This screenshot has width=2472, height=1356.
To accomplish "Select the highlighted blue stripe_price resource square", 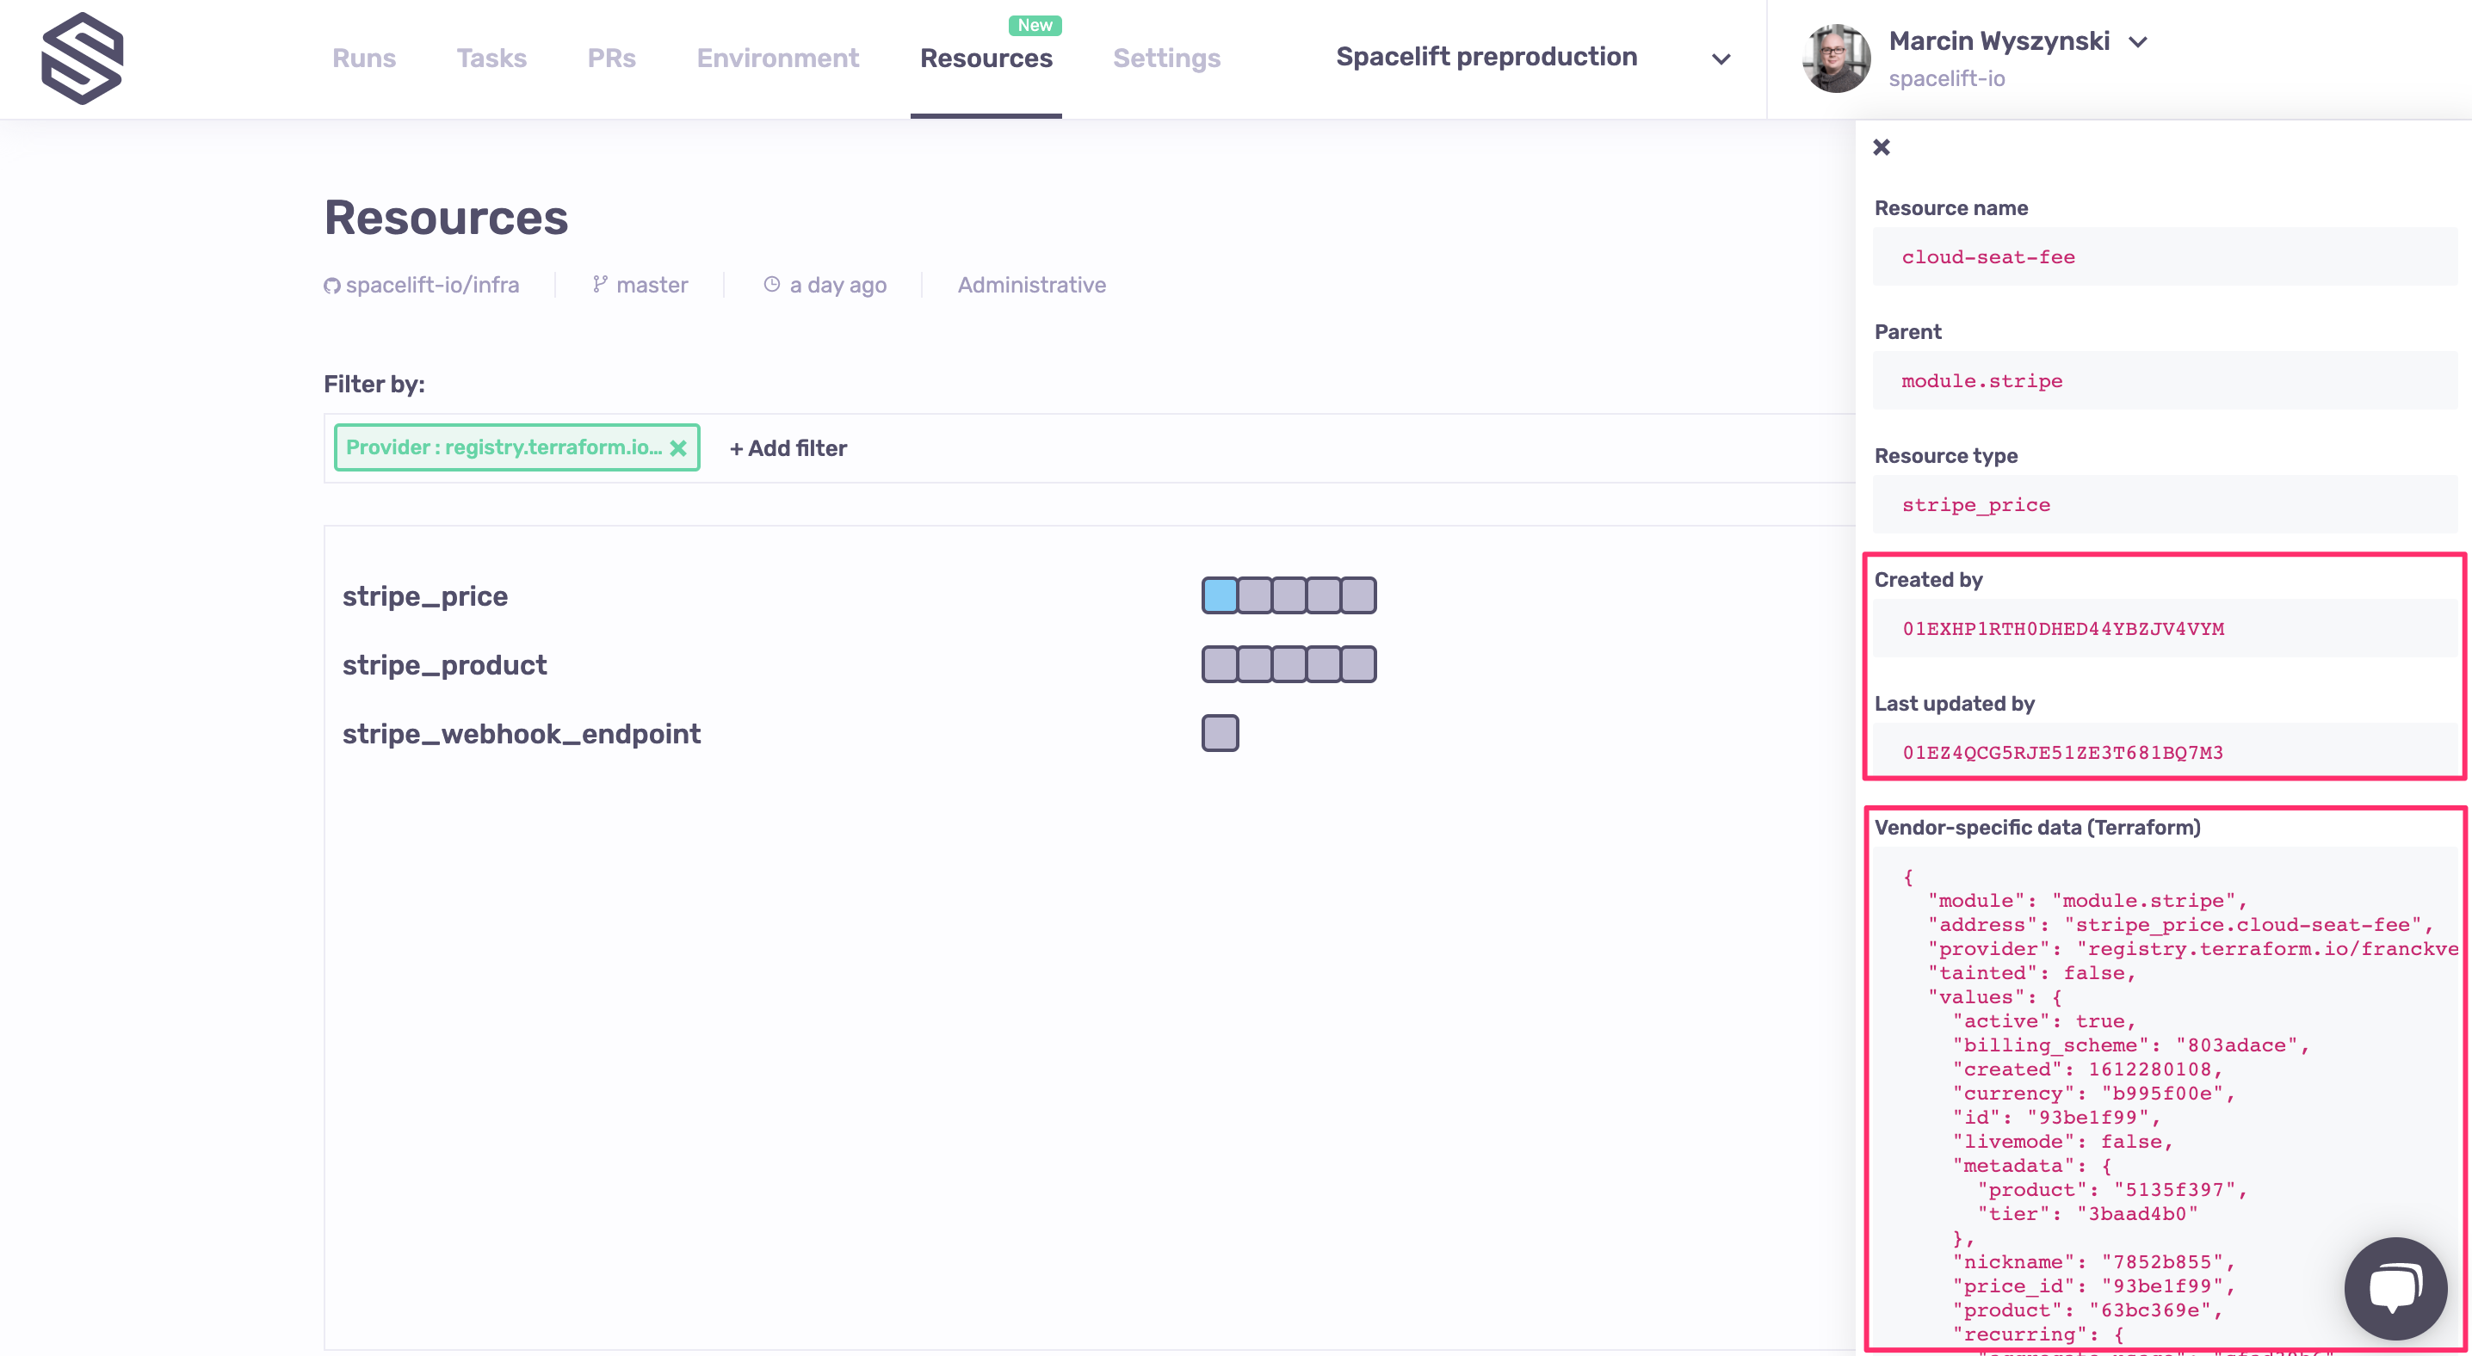I will click(x=1220, y=595).
